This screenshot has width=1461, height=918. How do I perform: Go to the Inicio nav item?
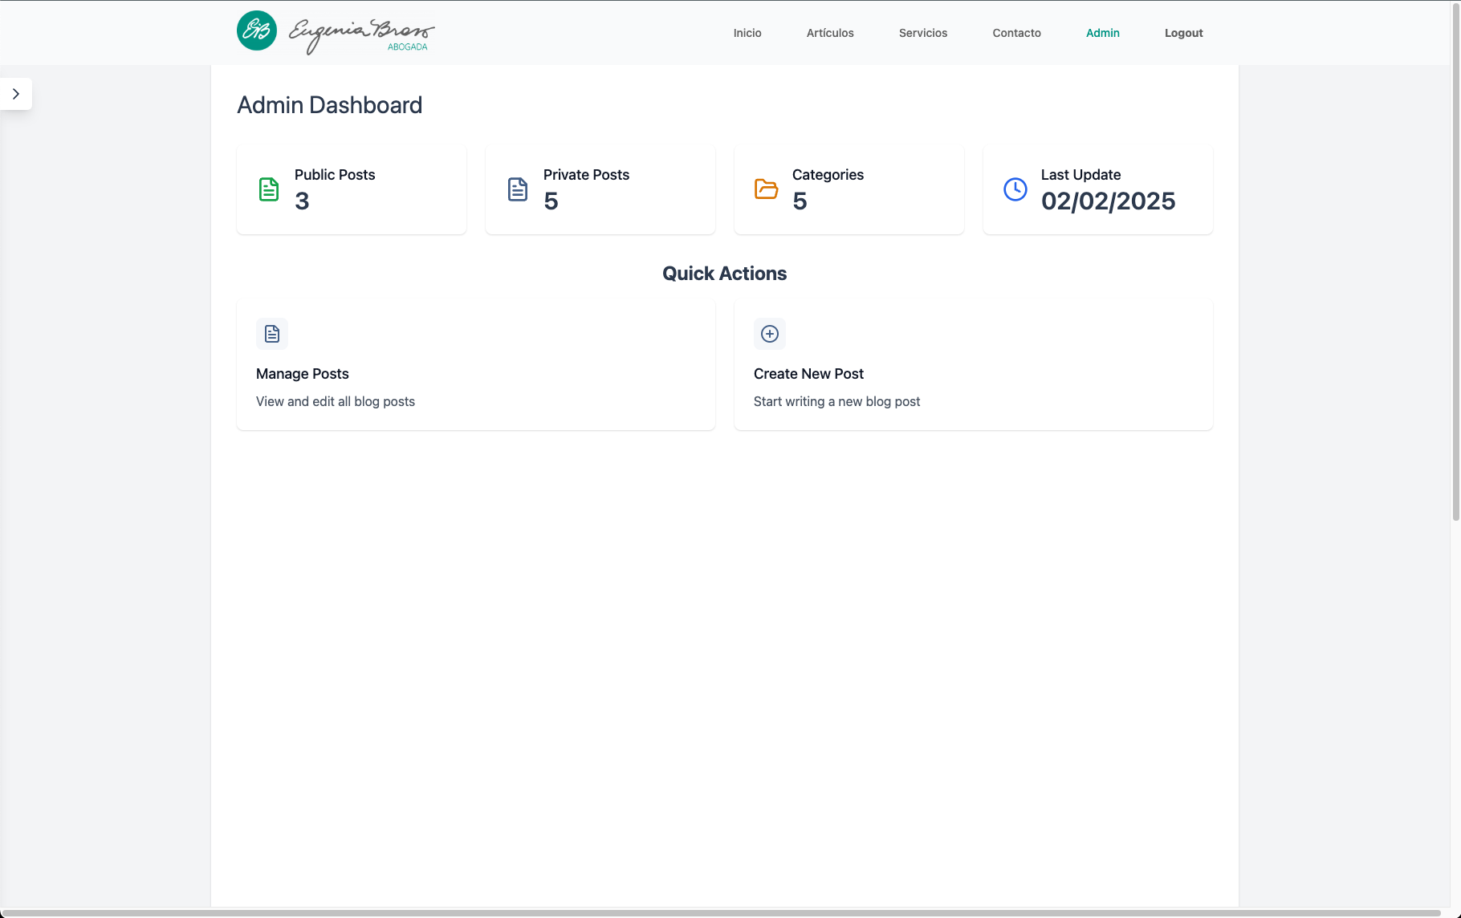(x=747, y=33)
